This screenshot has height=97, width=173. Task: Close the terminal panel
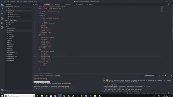[171, 75]
